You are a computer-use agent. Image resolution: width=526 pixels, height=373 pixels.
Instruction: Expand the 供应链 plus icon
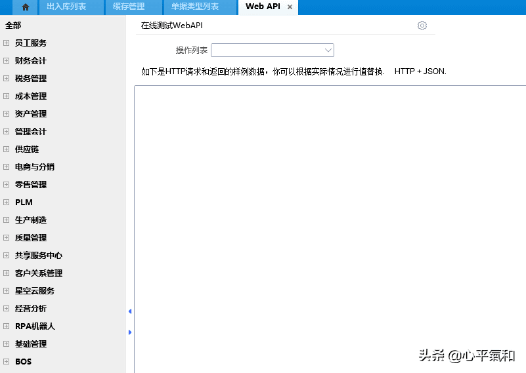pyautogui.click(x=7, y=149)
